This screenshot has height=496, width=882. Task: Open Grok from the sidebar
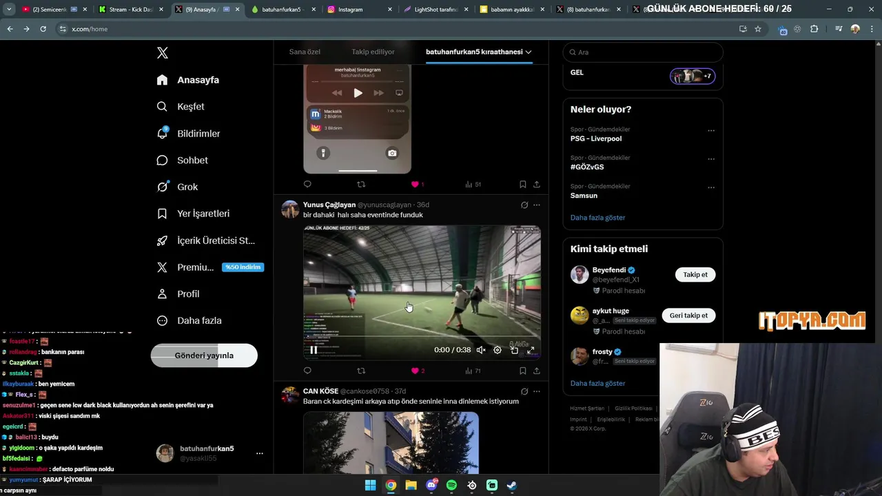[178, 187]
